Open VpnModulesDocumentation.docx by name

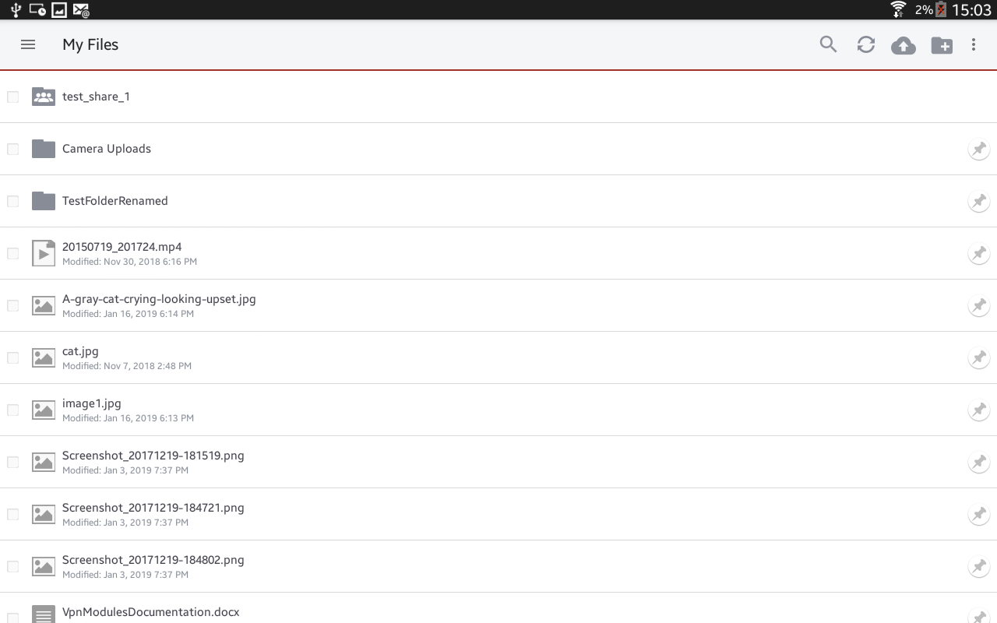tap(151, 612)
